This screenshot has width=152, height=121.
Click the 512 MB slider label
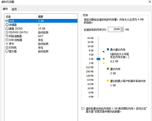tap(90, 67)
